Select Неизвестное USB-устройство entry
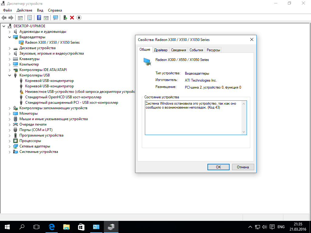The image size is (311, 233). [80, 92]
